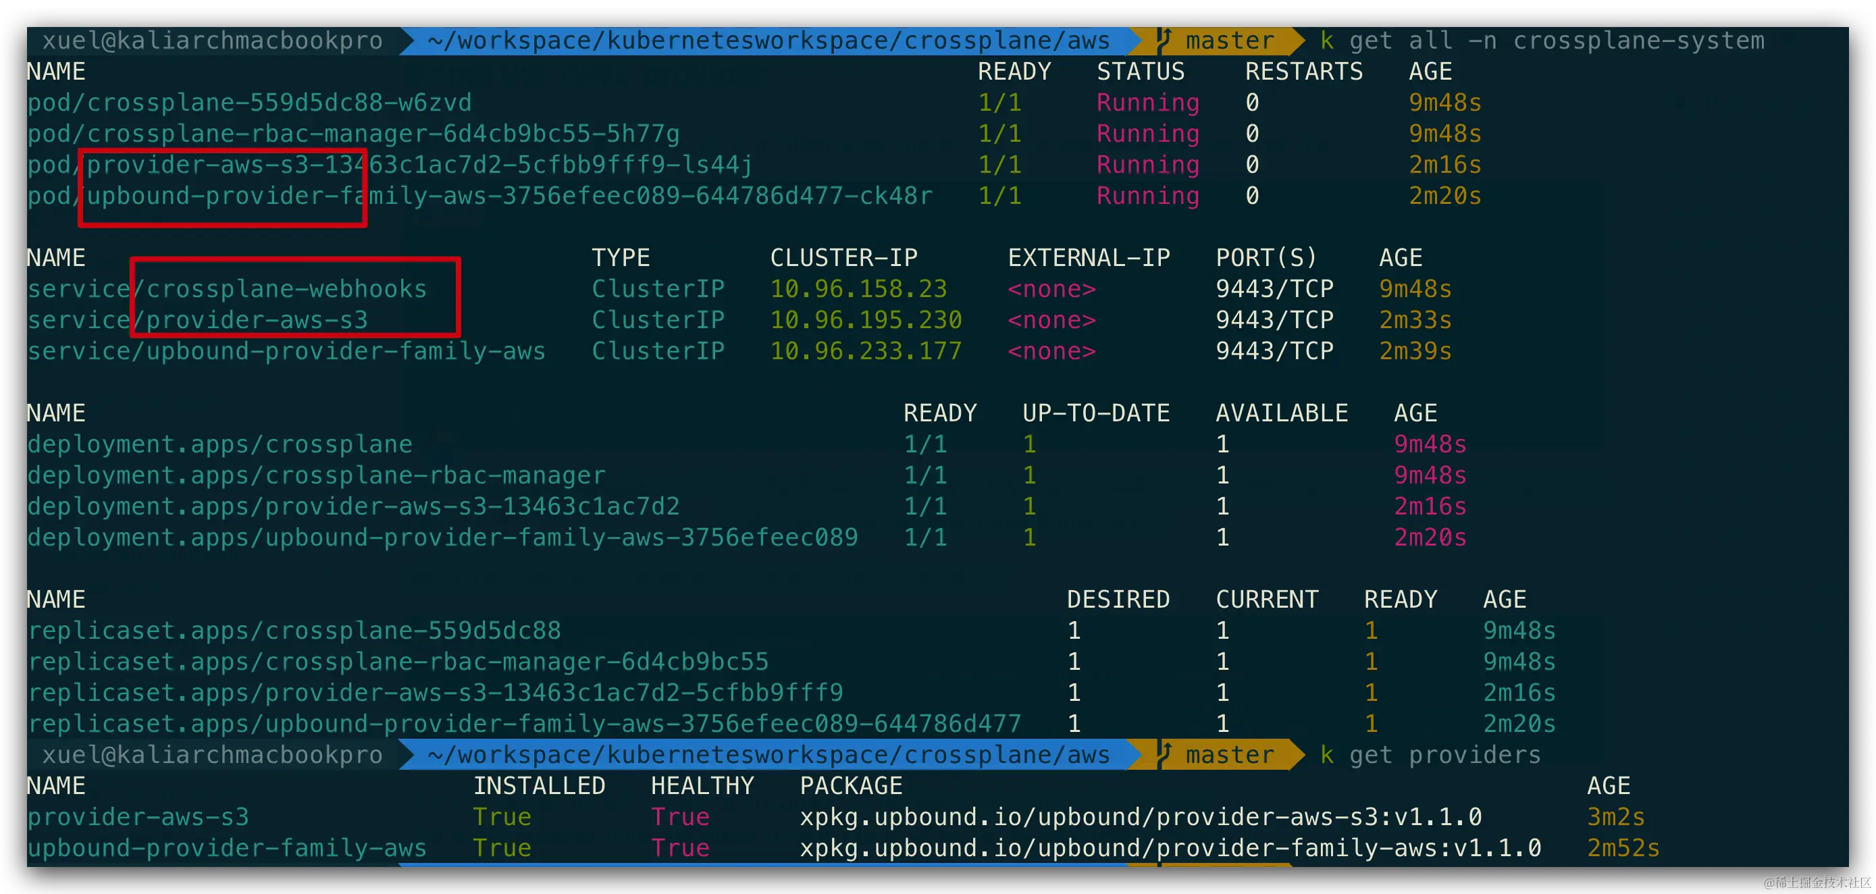The width and height of the screenshot is (1876, 894).
Task: Click the bottom prompt's workspace path
Action: click(769, 755)
